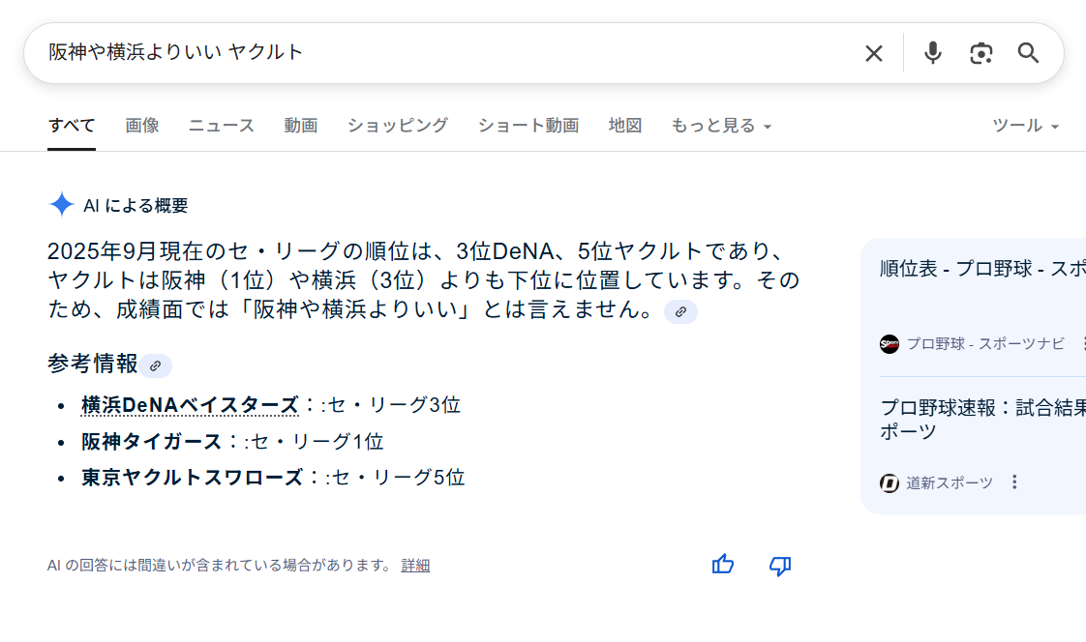Open the ツール dropdown menu
Screen dimensions: 1086x642
pyautogui.click(x=1025, y=126)
